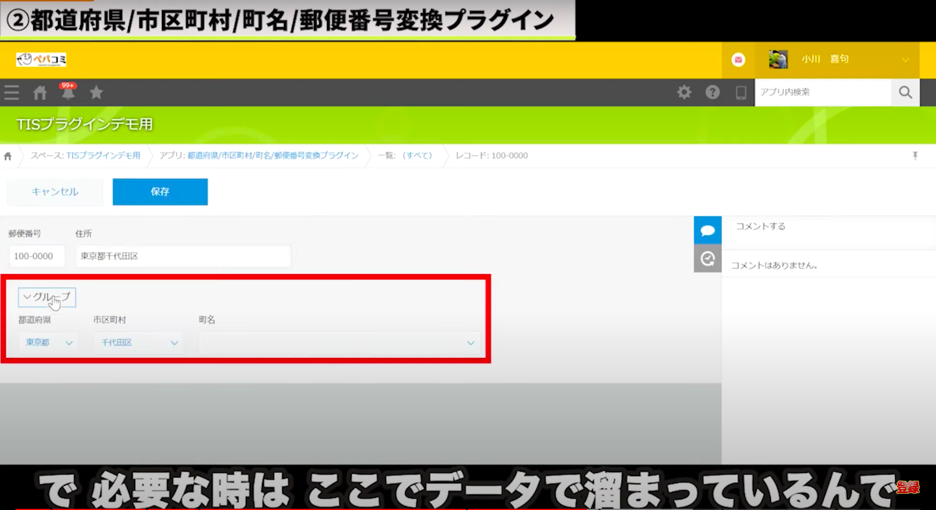The width and height of the screenshot is (936, 510).
Task: Expand the empty 町名 dropdown
Action: point(339,342)
